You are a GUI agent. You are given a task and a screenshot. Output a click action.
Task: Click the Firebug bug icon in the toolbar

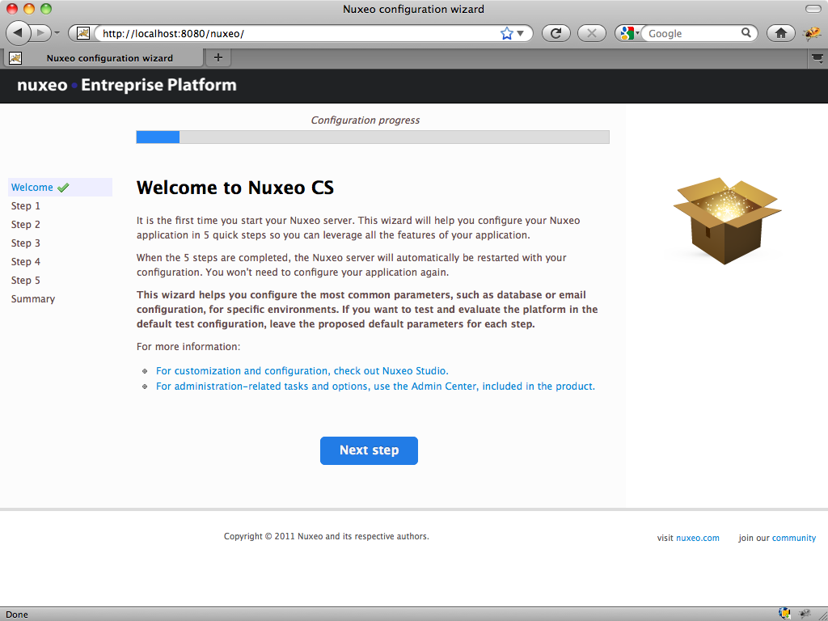point(812,34)
